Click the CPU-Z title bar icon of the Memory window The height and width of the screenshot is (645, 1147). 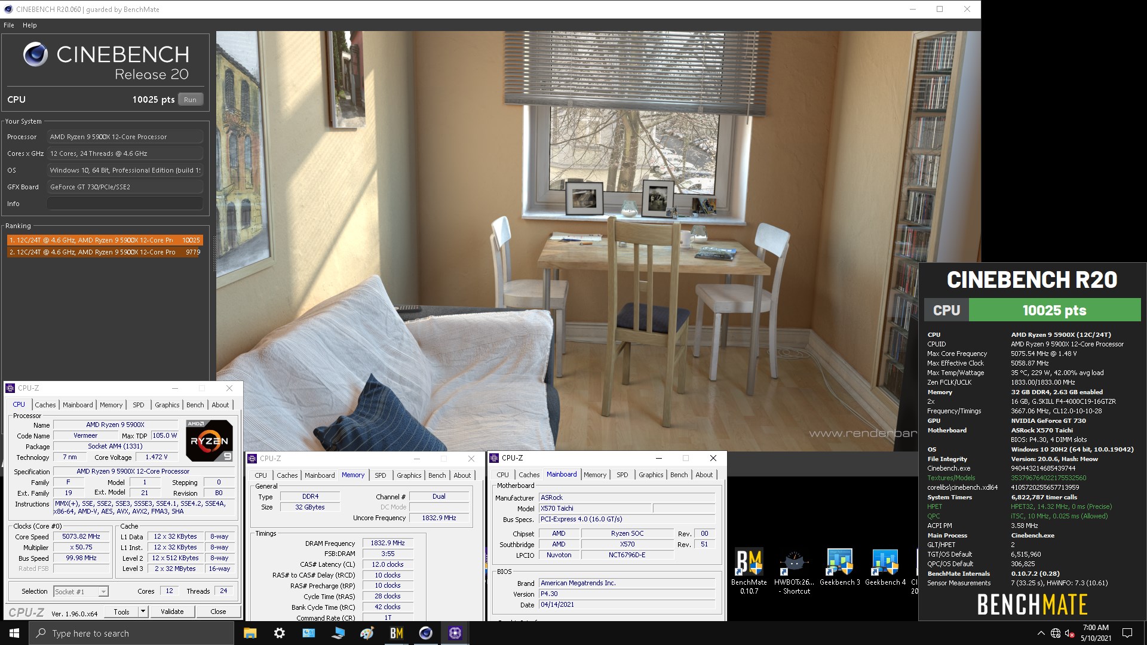(252, 459)
